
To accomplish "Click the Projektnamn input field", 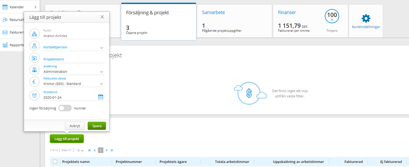I will (74, 59).
